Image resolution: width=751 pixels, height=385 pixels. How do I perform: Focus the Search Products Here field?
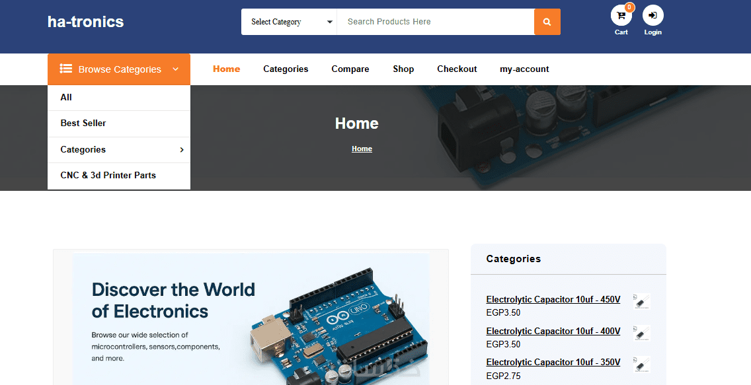436,22
